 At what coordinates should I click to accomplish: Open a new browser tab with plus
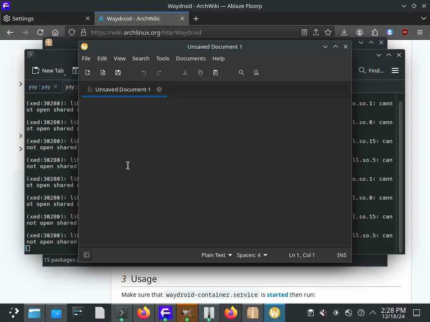(196, 18)
